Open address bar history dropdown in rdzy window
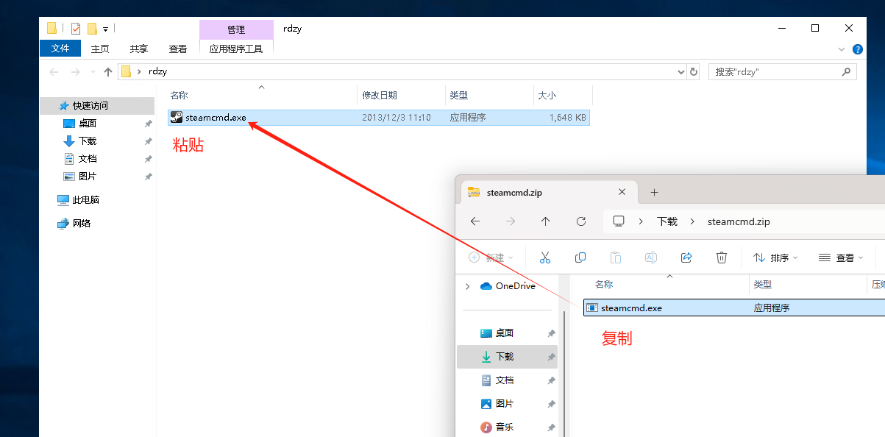 tap(680, 72)
